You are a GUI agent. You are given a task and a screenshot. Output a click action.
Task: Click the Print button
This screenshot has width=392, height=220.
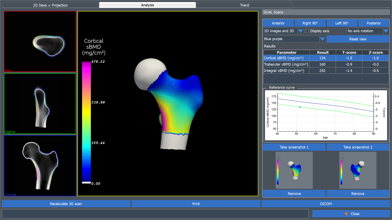(x=195, y=204)
